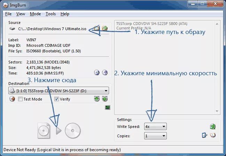Click the source drive icon beside the path
This screenshot has height=156, width=226.
pyautogui.click(x=12, y=28)
